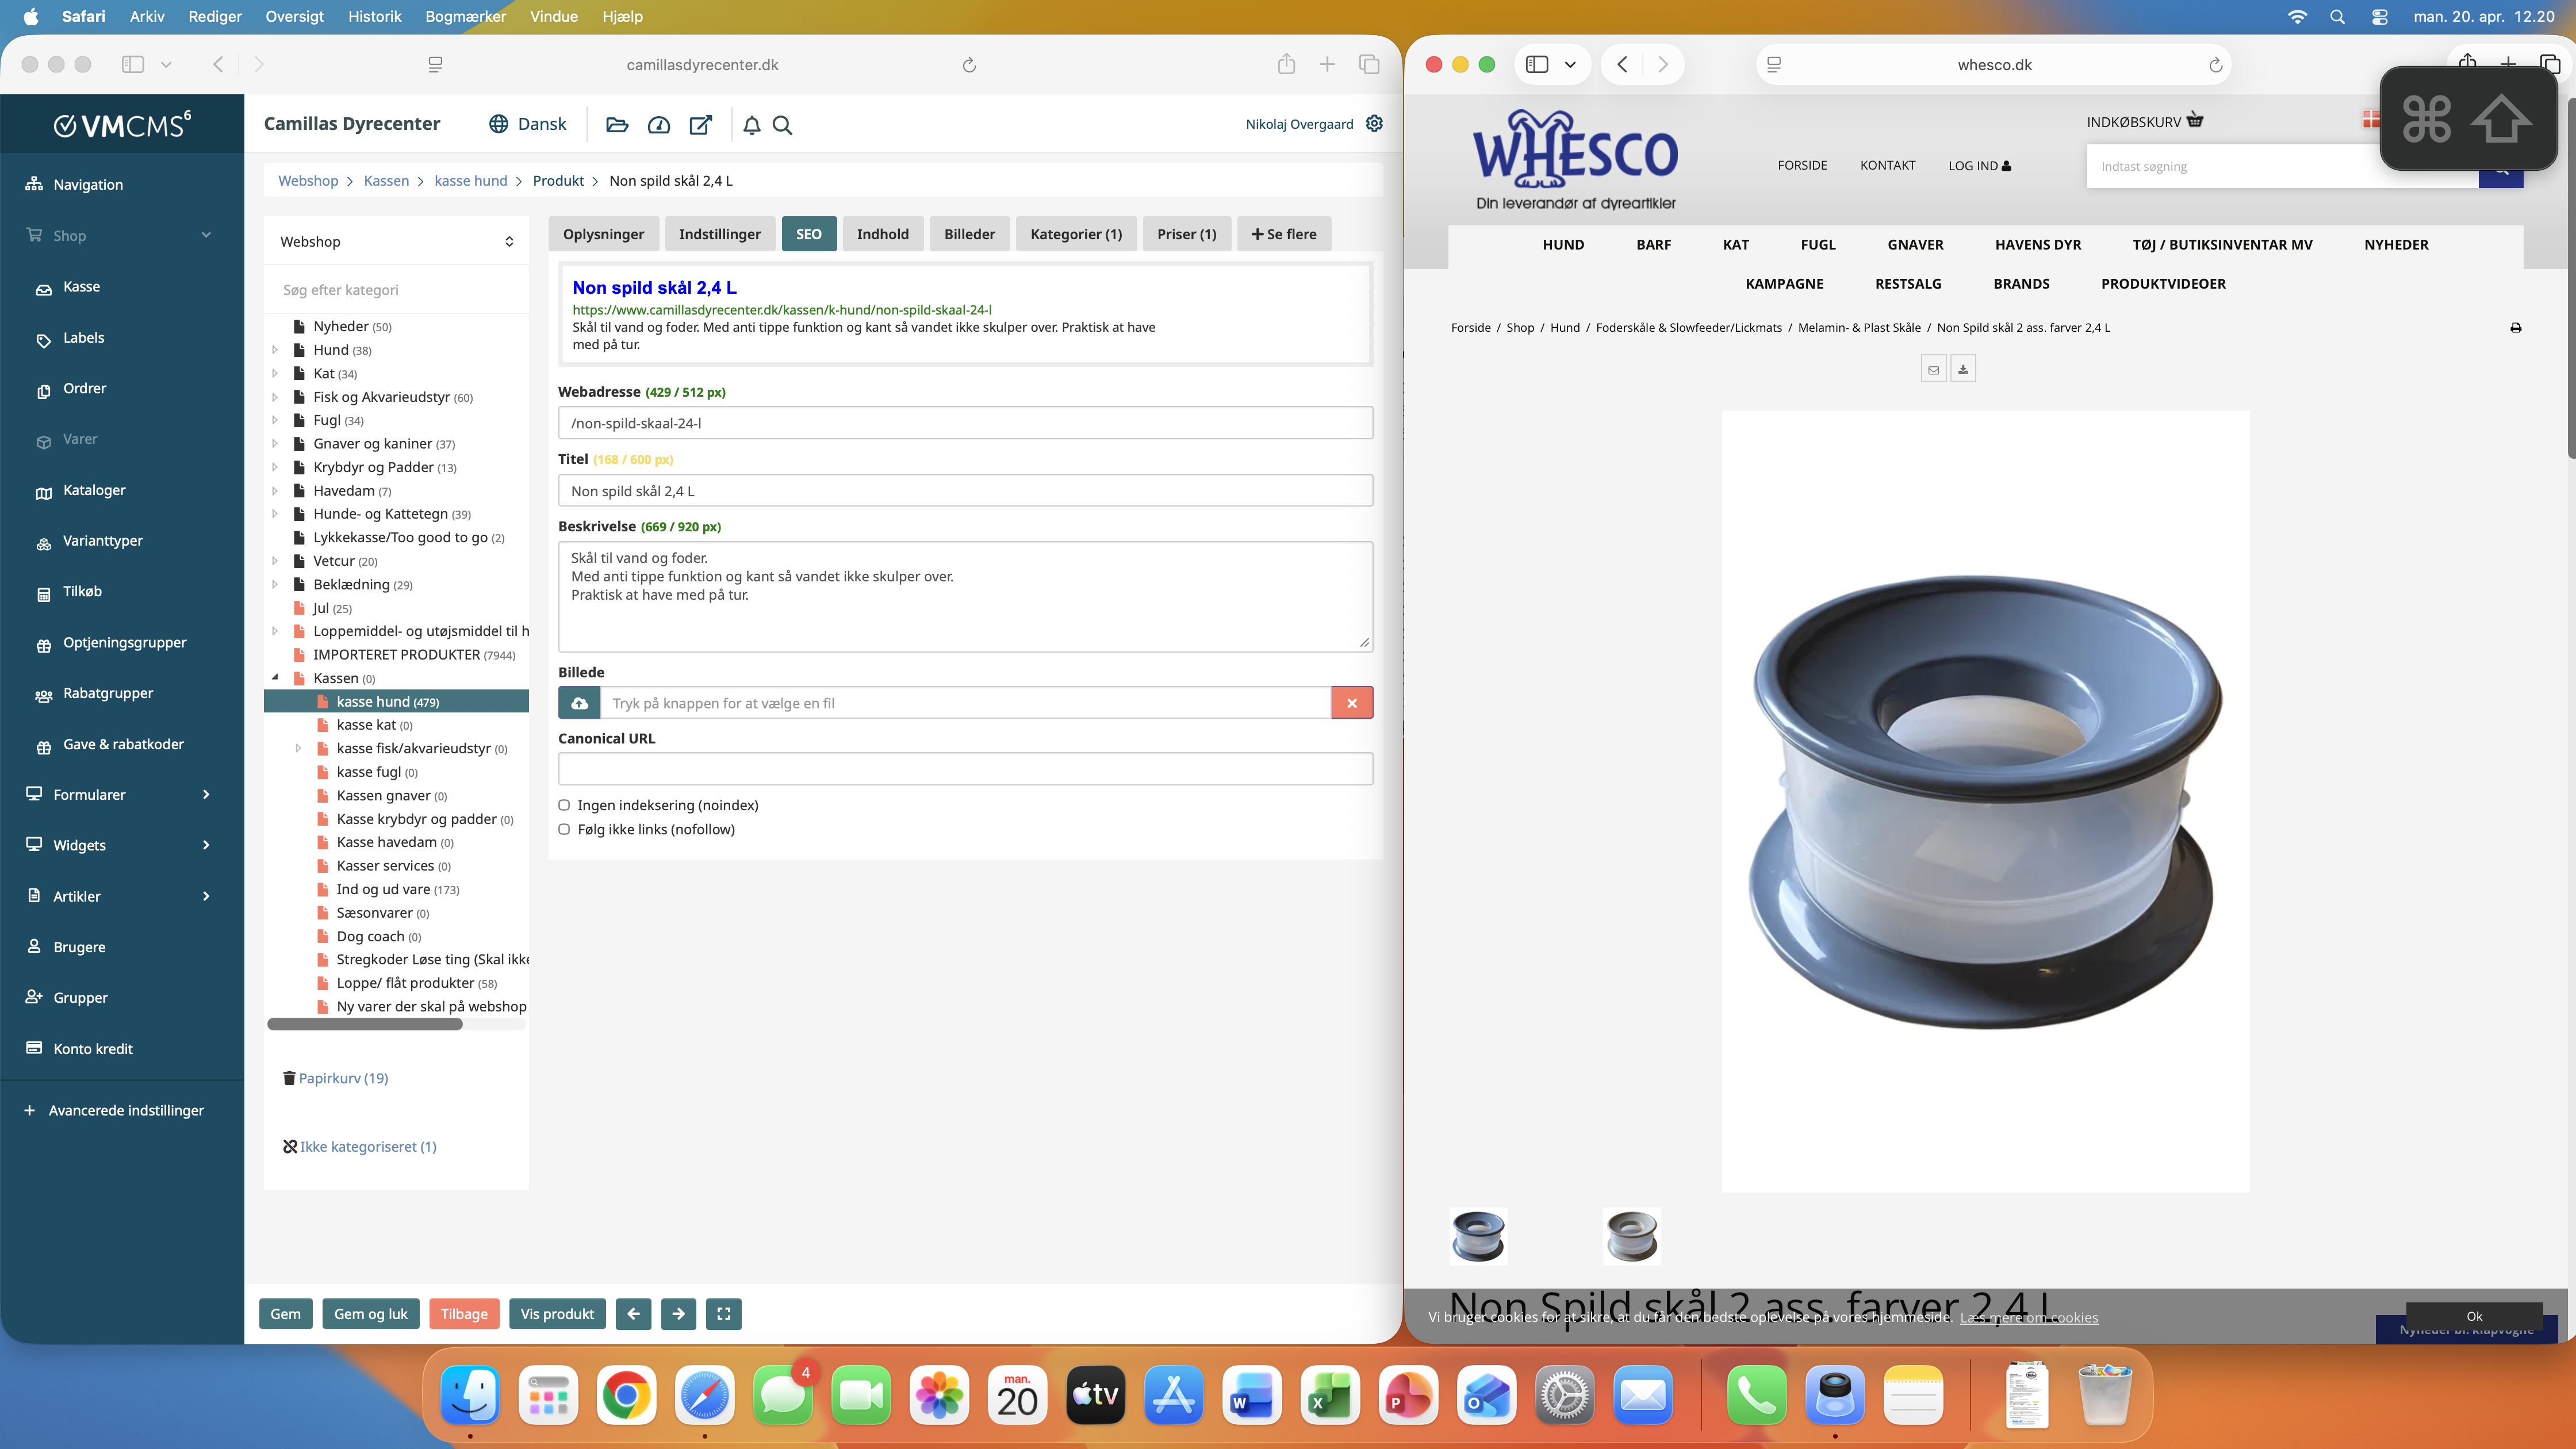Collapse the Kassen category tree node
Viewport: 2576px width, 1449px height.
click(275, 678)
